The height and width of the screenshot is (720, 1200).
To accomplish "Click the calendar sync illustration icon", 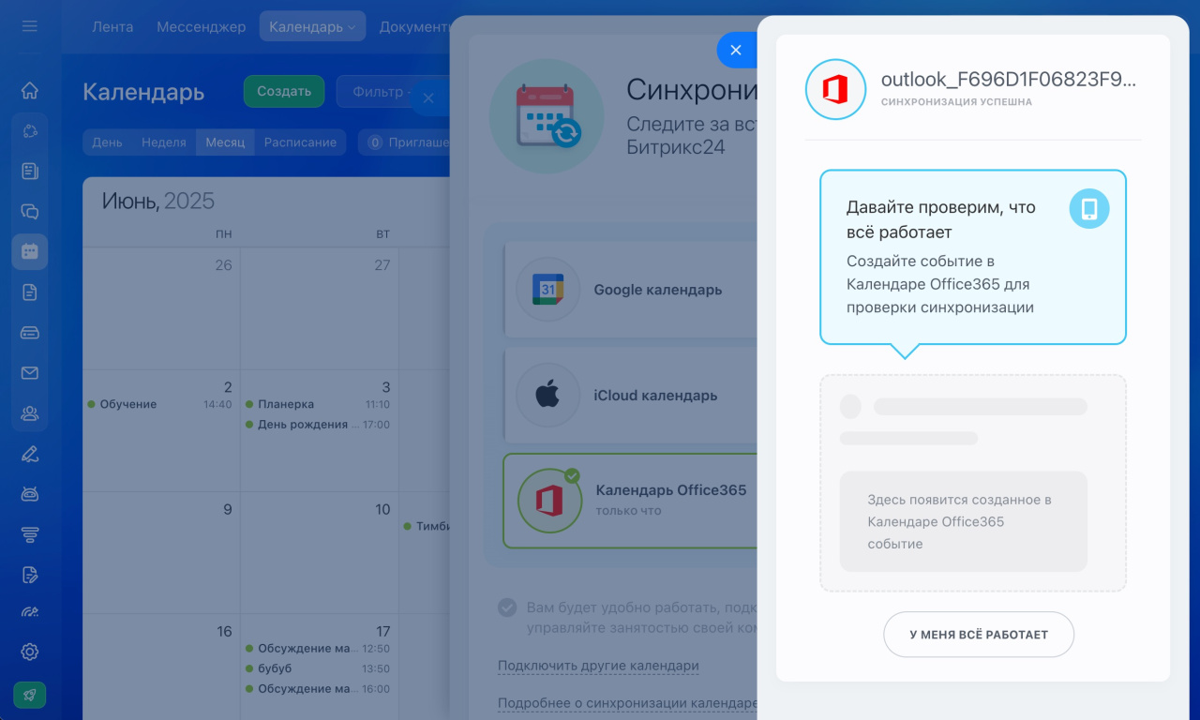I will coord(545,116).
